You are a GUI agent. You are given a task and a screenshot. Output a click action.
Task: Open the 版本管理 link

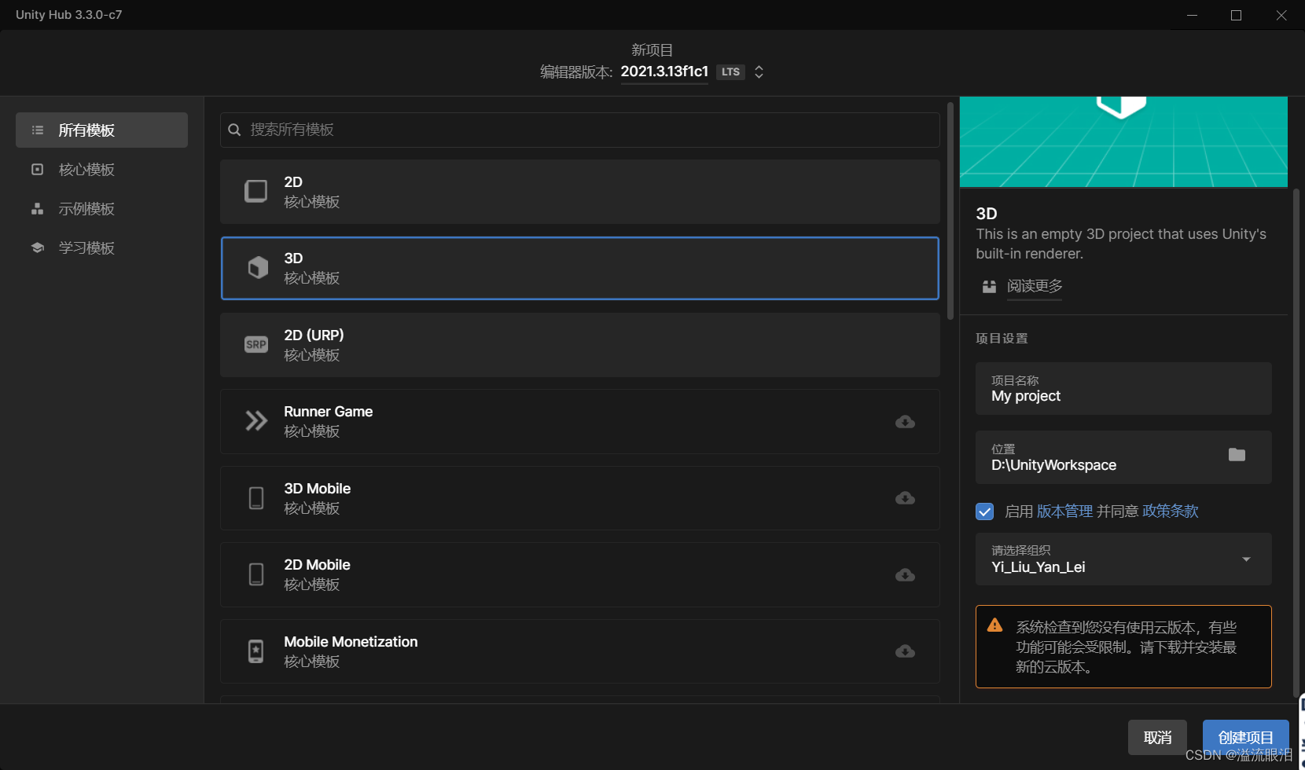pos(1064,511)
